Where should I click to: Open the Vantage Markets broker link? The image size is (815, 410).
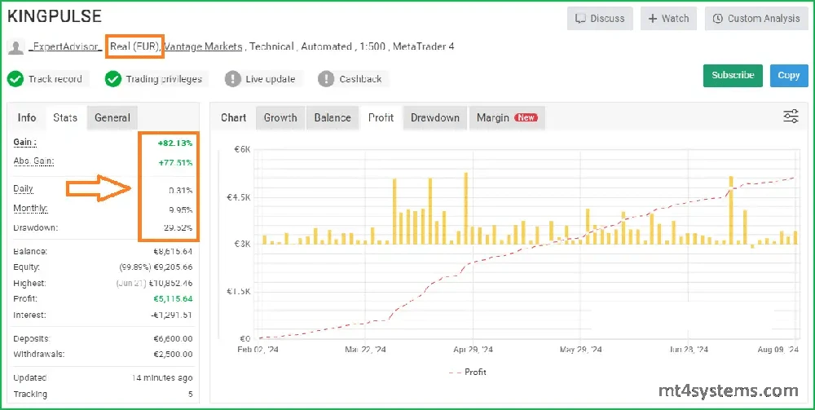click(x=204, y=47)
